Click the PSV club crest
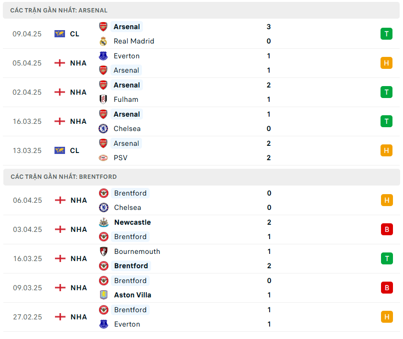Viewport: 403px width, 339px height. coord(103,158)
